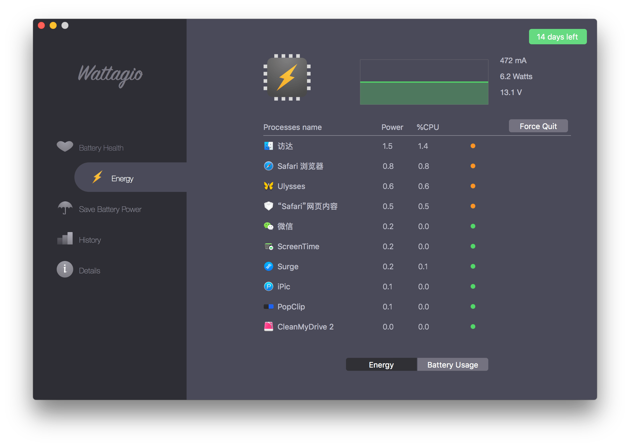Select the bottom Energy tab

(381, 364)
